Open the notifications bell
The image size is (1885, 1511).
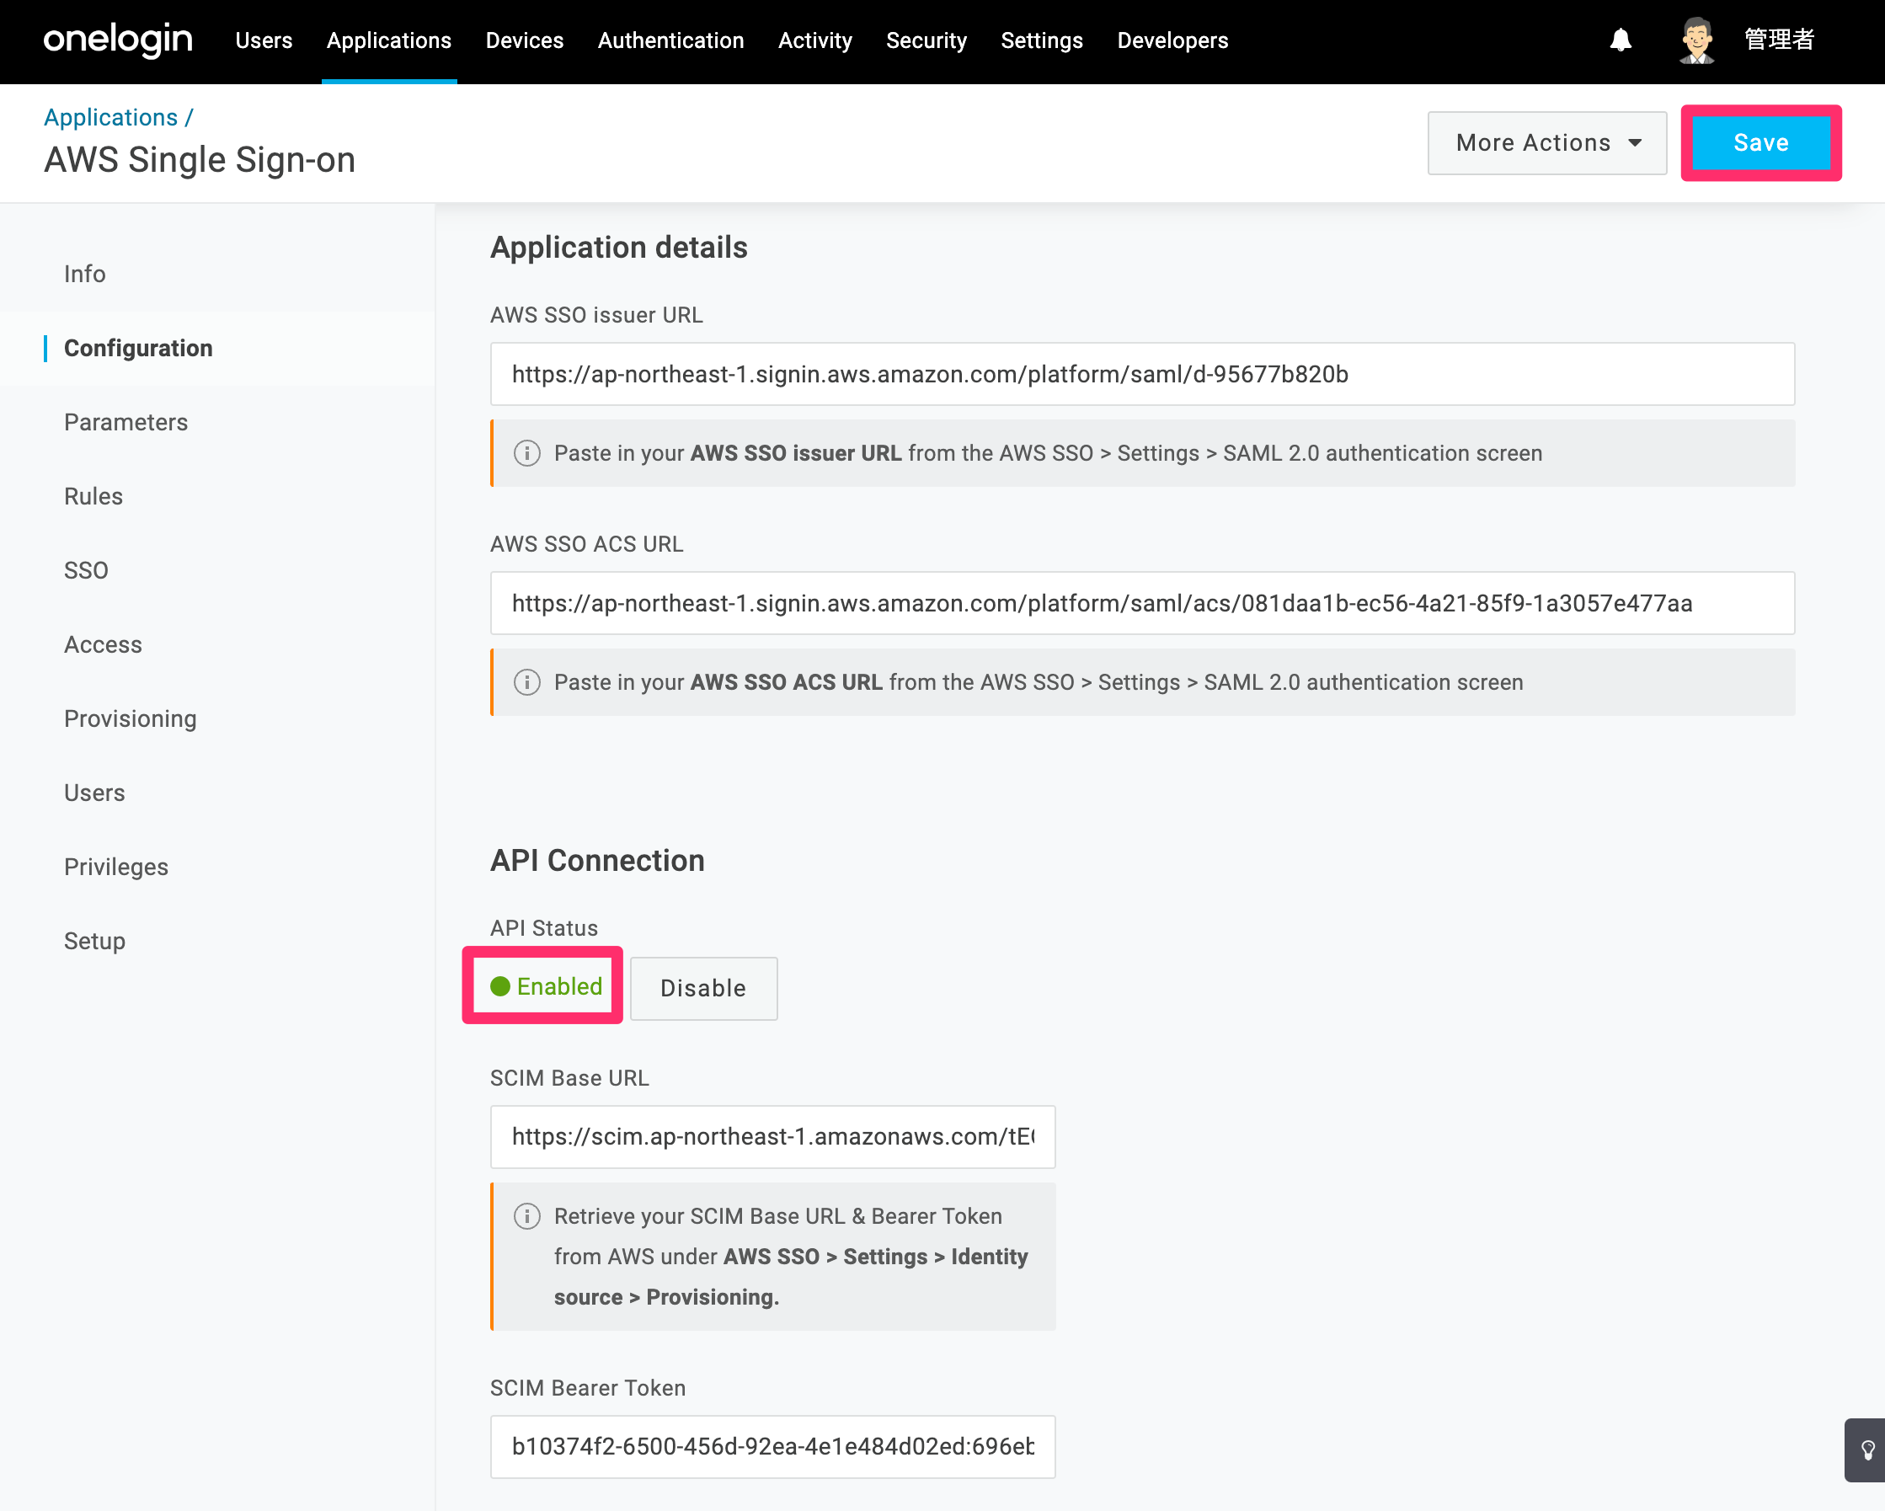(x=1620, y=40)
